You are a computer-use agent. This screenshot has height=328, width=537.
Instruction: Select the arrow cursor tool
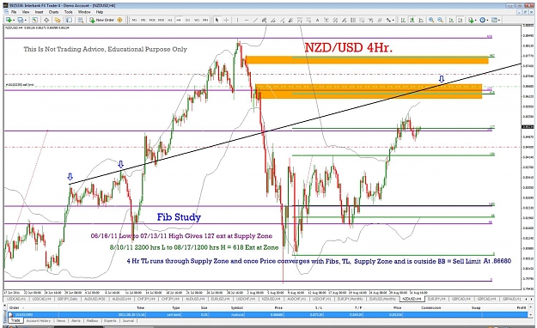tap(217, 21)
